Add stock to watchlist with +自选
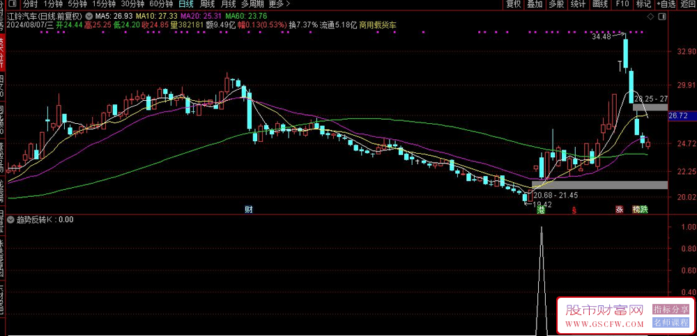The image size is (697, 336). (x=666, y=4)
